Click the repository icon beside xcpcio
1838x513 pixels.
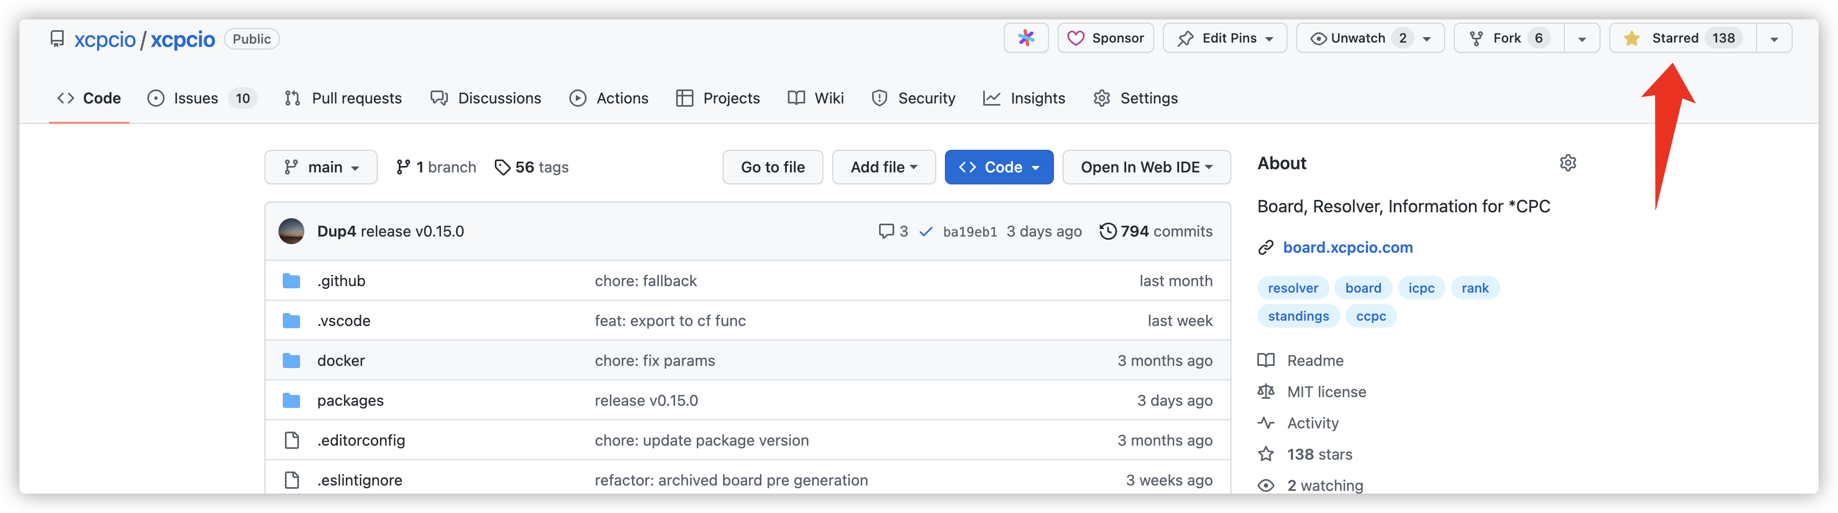57,38
